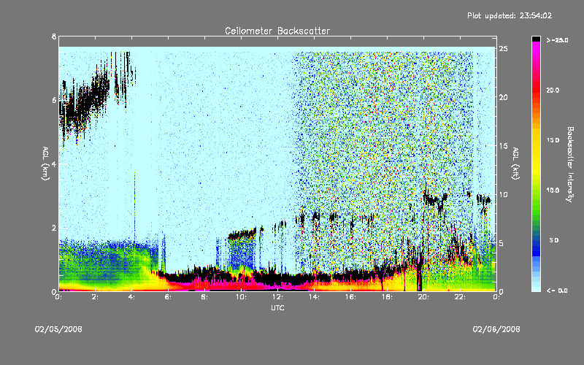Click the '25' tick on the kft axis
The height and width of the screenshot is (365, 584).
(504, 49)
